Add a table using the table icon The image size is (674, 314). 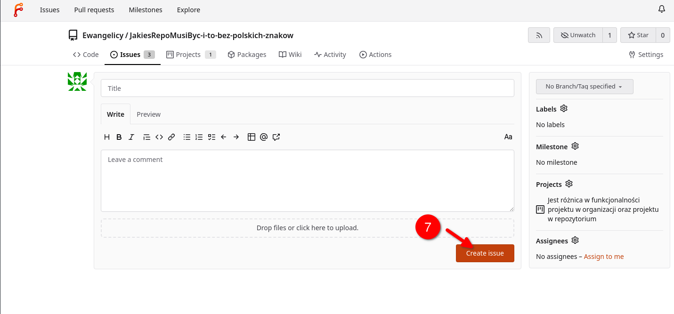252,137
